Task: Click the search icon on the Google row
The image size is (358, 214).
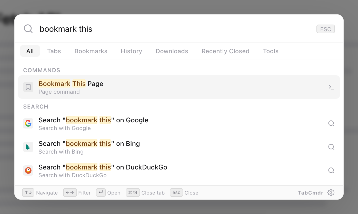Action: pyautogui.click(x=331, y=123)
